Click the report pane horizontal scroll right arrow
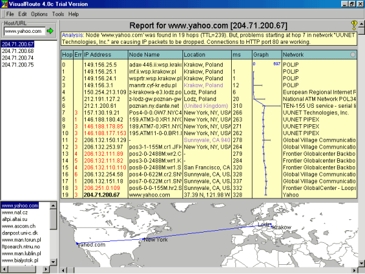365x274 pixels. tap(355, 270)
